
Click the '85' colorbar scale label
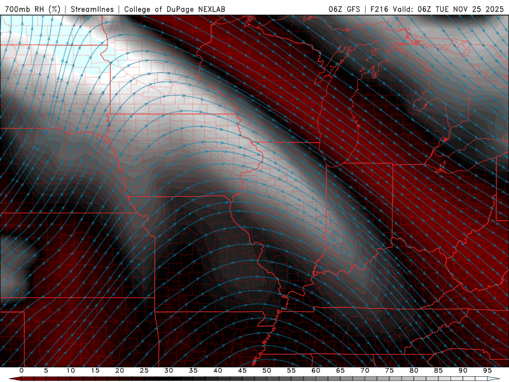pyautogui.click(x=438, y=371)
